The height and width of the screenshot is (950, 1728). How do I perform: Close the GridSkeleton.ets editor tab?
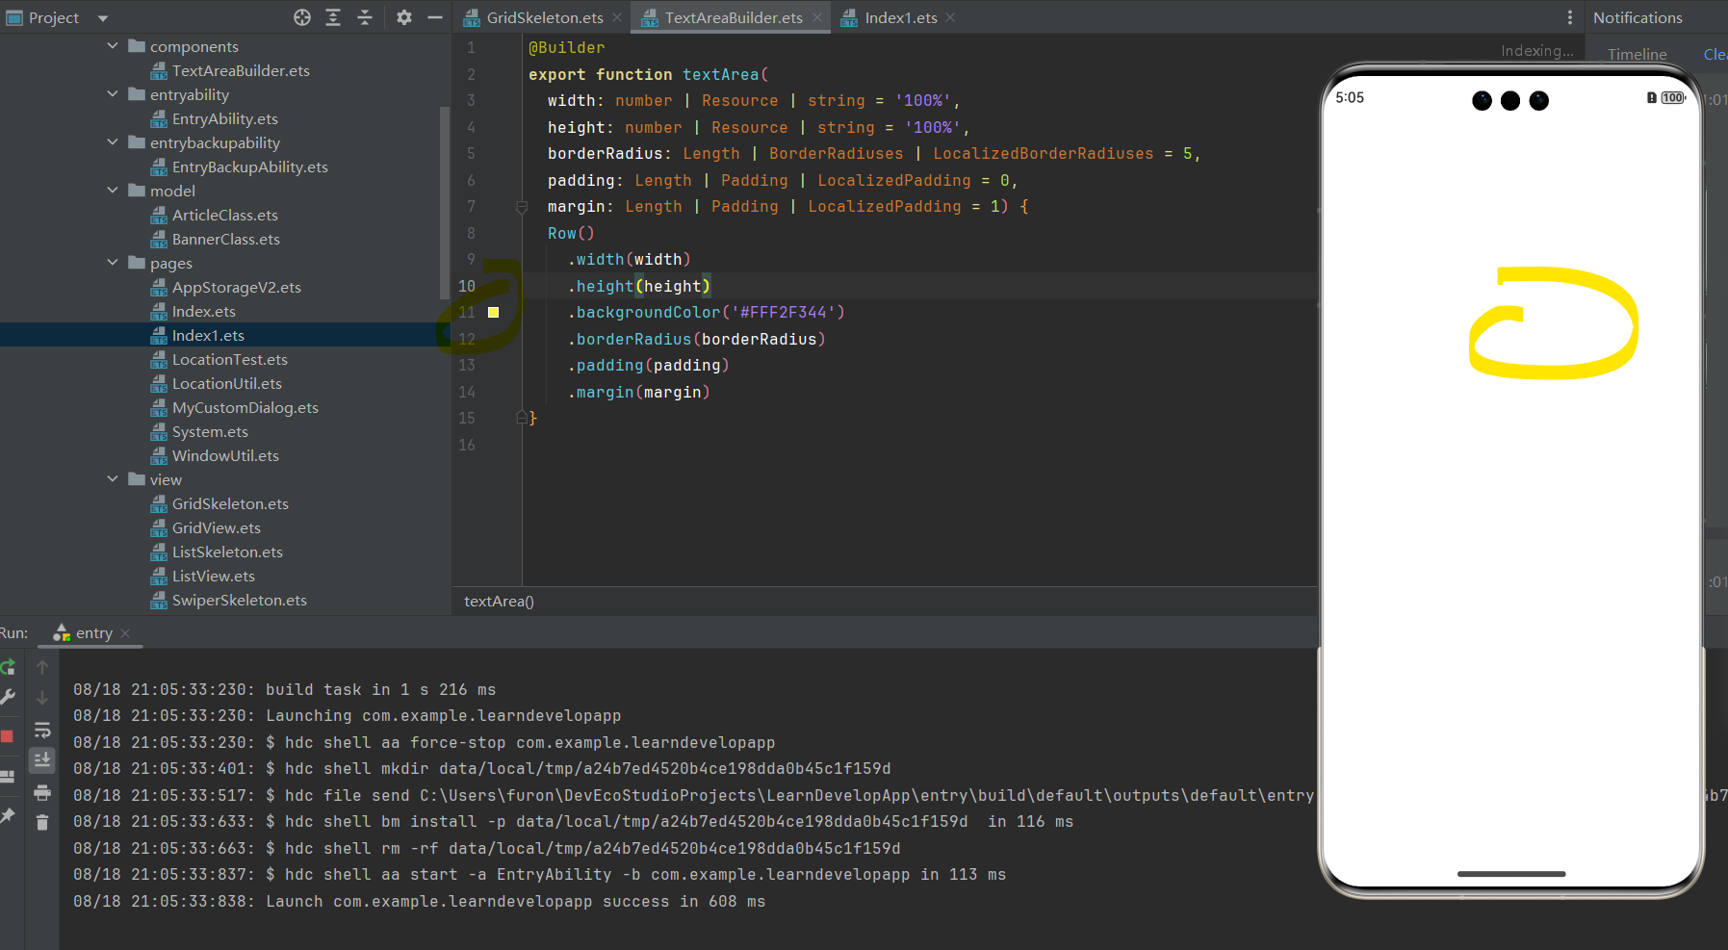click(617, 17)
